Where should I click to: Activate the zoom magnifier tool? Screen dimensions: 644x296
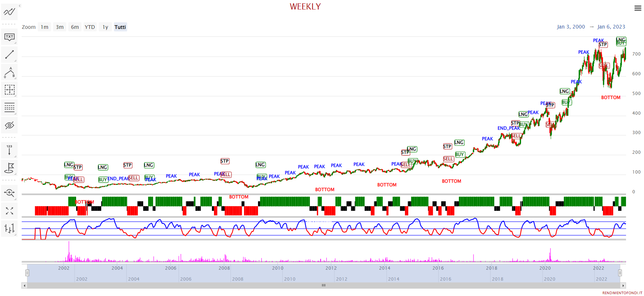(9, 193)
